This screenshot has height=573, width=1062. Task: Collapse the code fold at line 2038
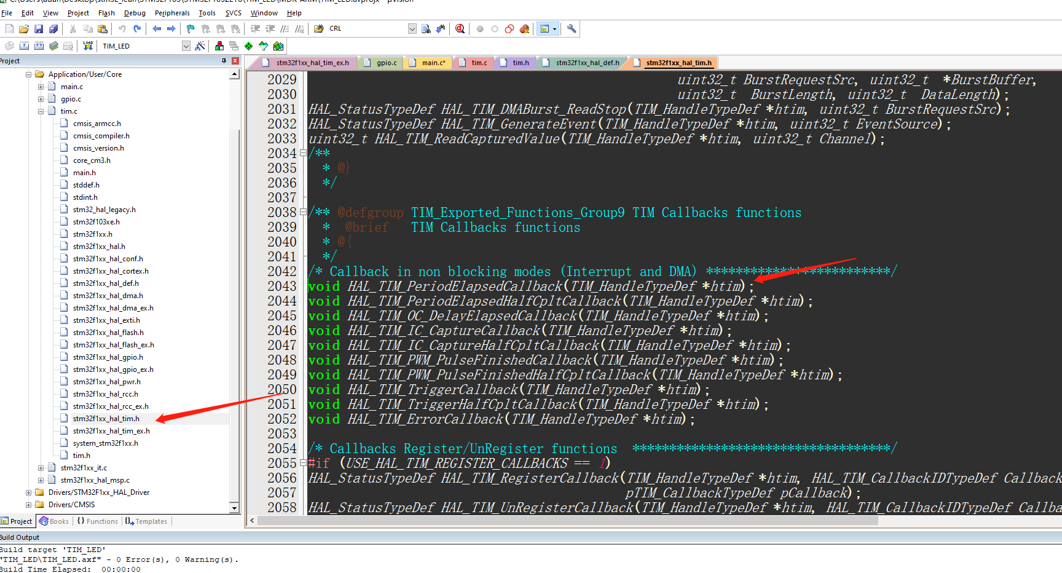click(303, 212)
